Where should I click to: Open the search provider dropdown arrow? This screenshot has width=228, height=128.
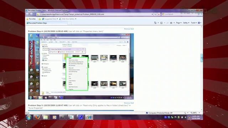202,14
